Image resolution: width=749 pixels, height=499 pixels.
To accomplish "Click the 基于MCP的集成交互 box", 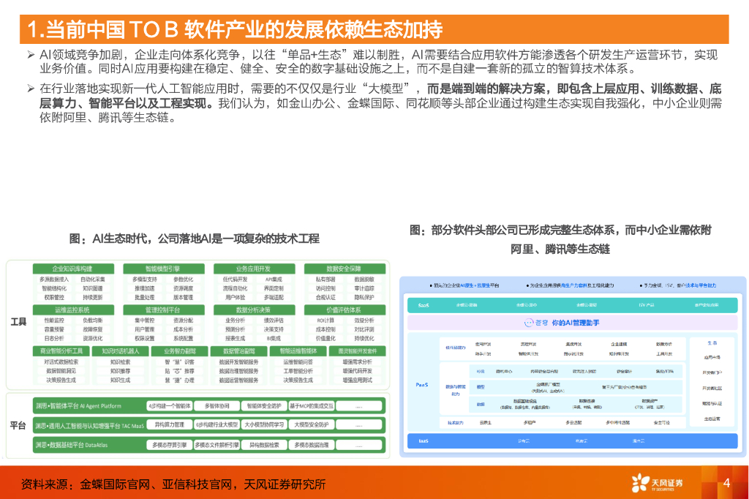I will pyautogui.click(x=312, y=406).
